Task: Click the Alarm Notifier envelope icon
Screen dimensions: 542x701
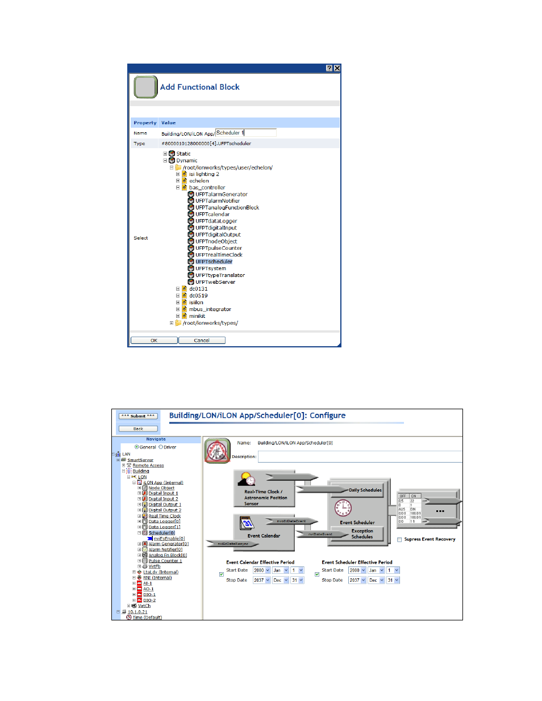Action: (x=144, y=549)
